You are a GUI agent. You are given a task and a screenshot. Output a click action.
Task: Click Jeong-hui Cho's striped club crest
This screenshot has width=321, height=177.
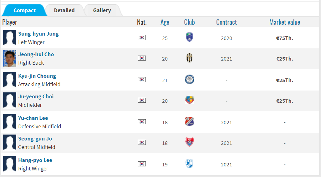coord(189,58)
